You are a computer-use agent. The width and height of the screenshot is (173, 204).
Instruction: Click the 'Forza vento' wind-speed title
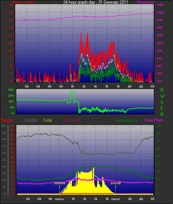[x=24, y=2]
